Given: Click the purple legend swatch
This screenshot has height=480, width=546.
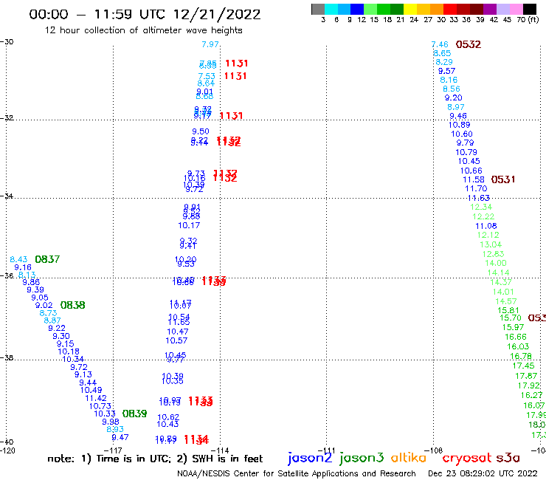Looking at the screenshot, I should (490, 10).
